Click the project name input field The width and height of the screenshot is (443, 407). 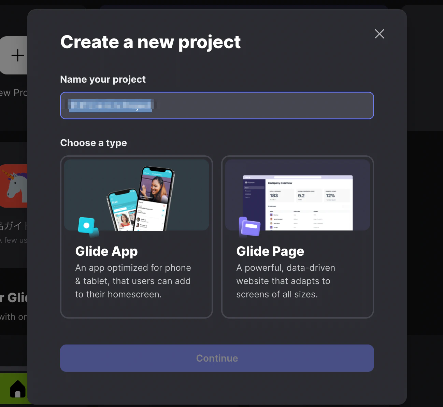point(217,106)
